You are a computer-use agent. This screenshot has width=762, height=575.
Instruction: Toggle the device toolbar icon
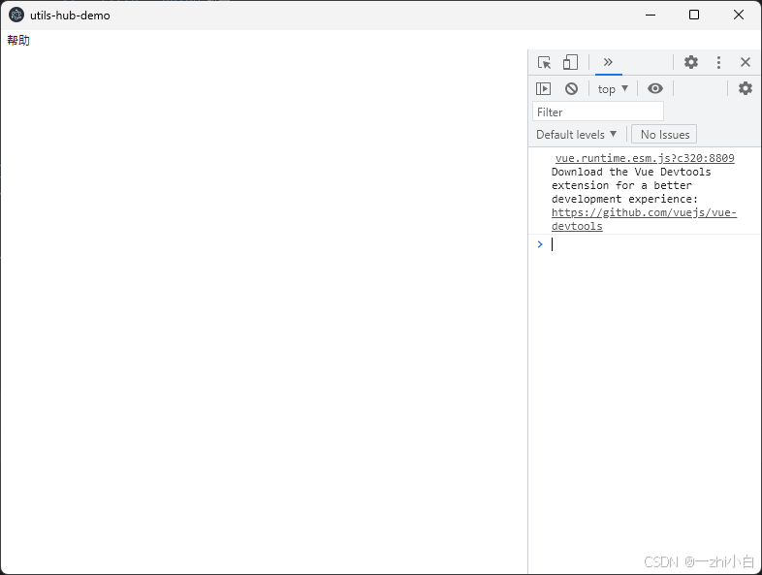570,62
